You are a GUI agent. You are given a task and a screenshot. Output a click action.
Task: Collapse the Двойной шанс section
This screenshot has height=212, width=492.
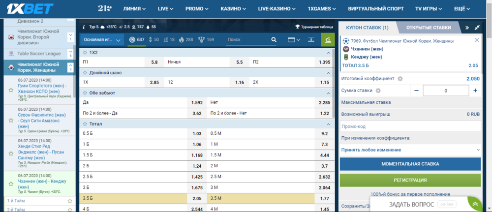(329, 73)
